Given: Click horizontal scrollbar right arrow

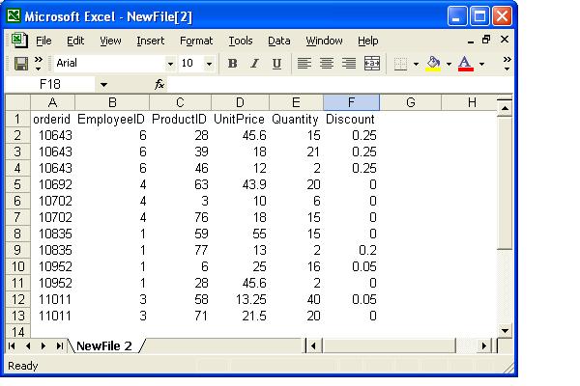Looking at the screenshot, I should coord(484,346).
